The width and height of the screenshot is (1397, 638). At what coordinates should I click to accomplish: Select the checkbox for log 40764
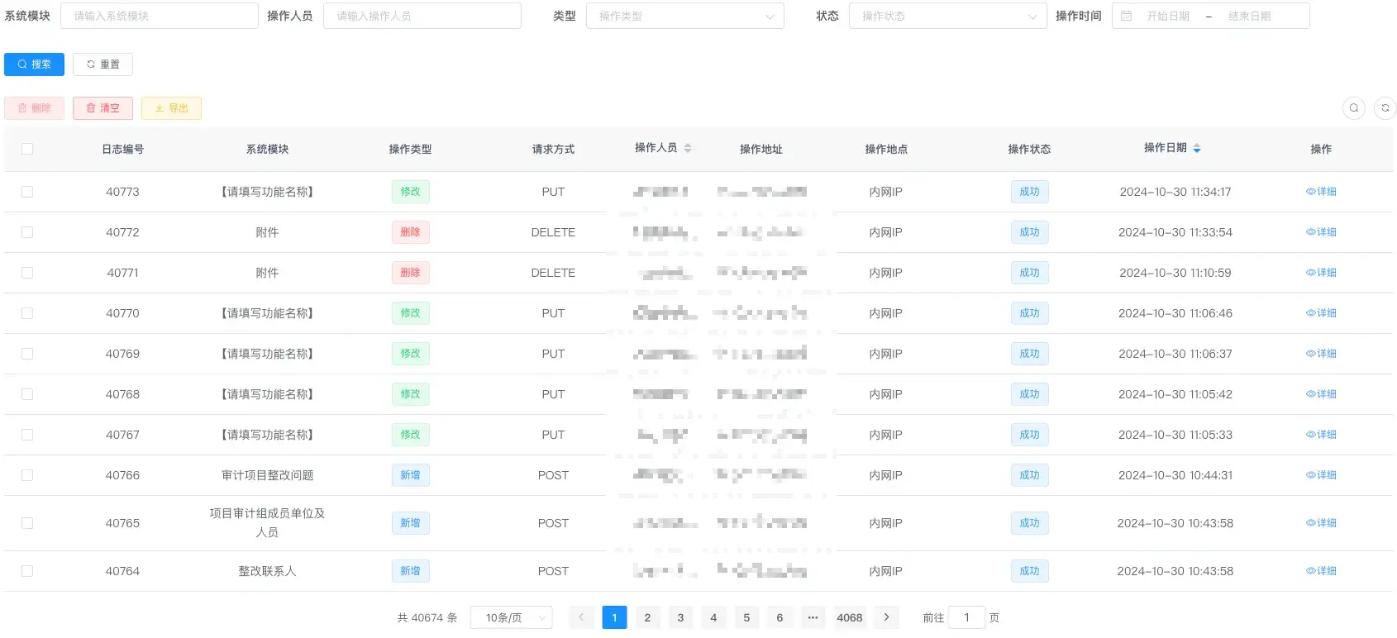click(x=27, y=571)
